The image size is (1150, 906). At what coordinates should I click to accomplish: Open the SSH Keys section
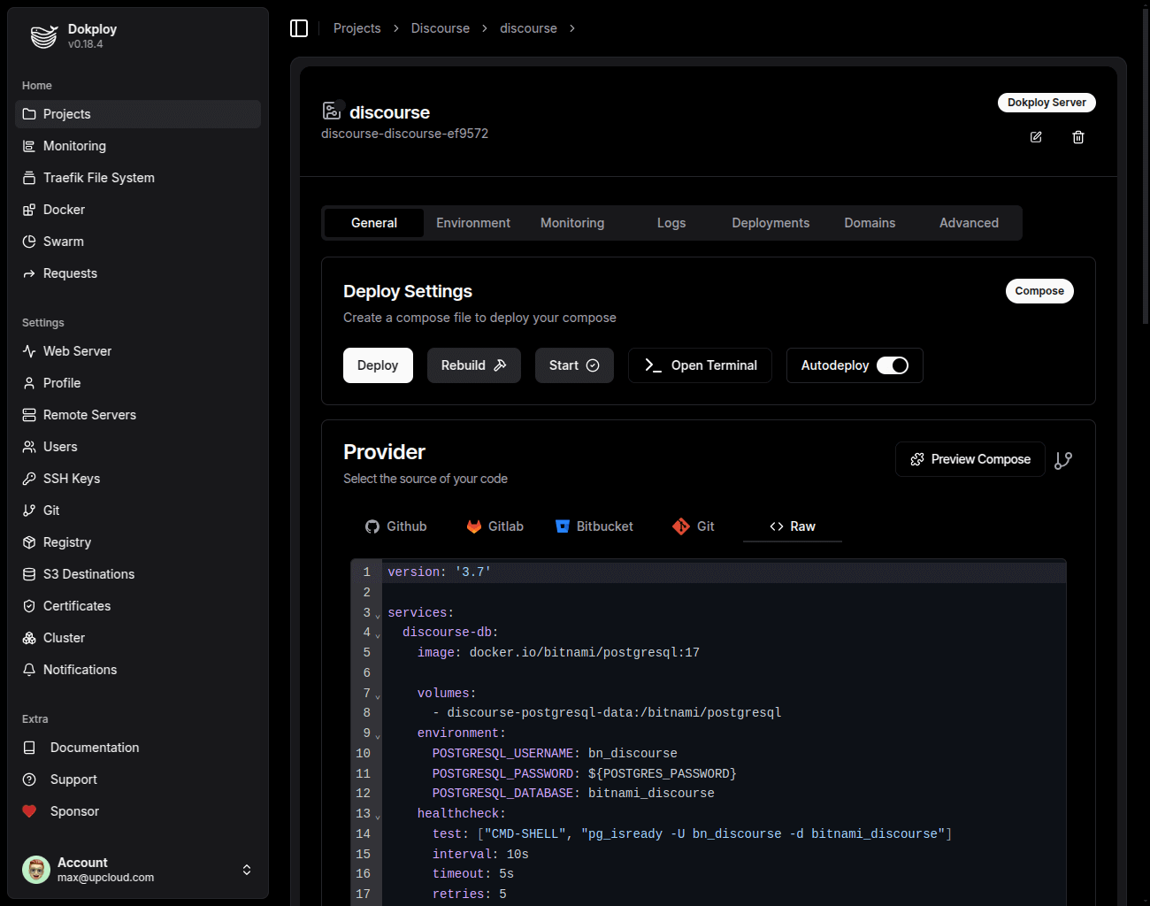[72, 478]
